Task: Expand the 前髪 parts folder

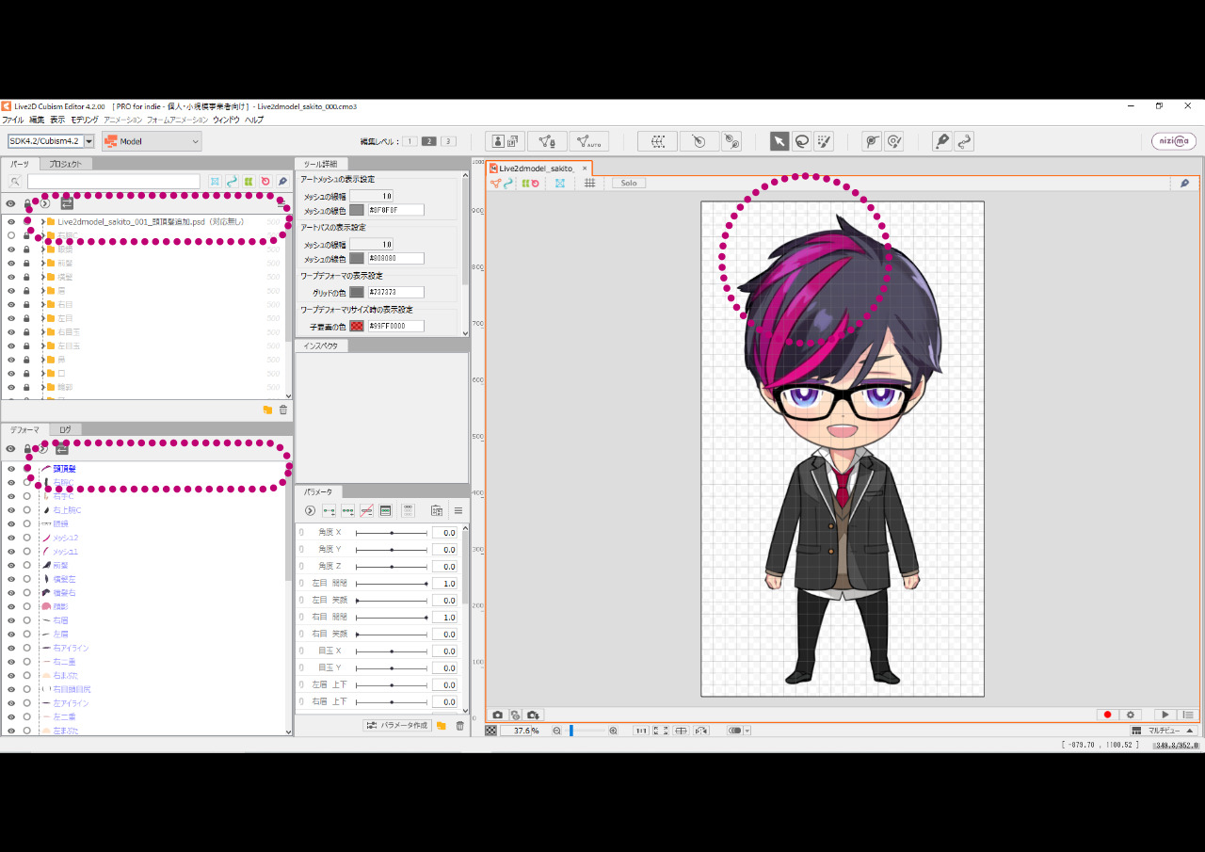Action: pyautogui.click(x=43, y=264)
